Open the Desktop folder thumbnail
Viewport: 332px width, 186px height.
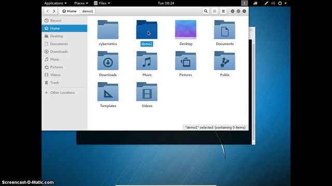(x=186, y=29)
